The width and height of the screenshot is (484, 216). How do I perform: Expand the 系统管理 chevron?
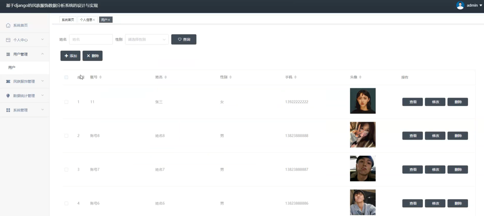click(x=43, y=110)
